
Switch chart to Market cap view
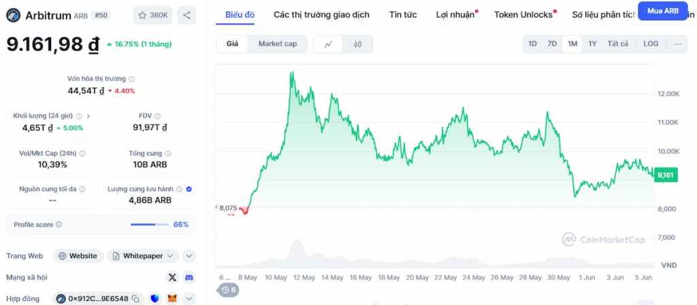277,44
